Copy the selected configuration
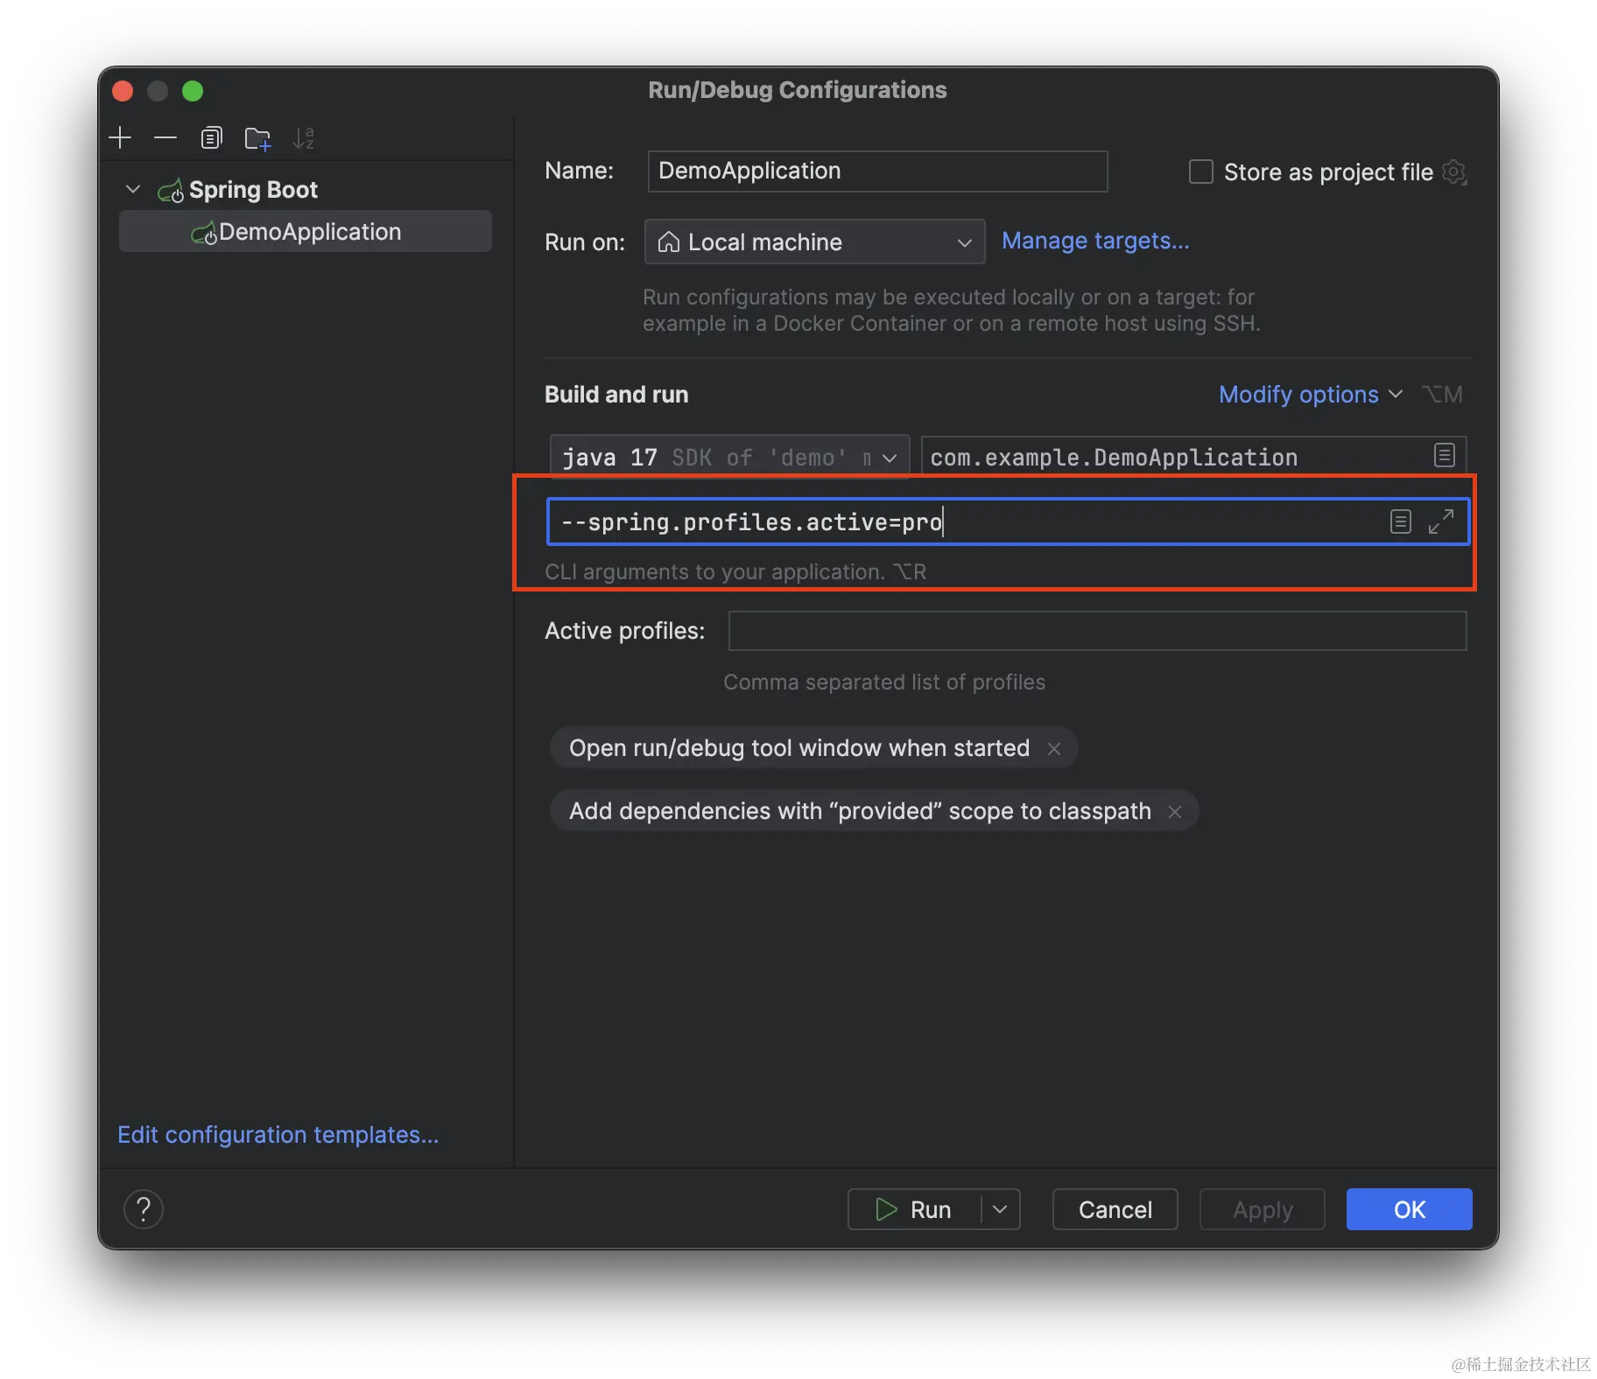The height and width of the screenshot is (1379, 1597). point(211,137)
